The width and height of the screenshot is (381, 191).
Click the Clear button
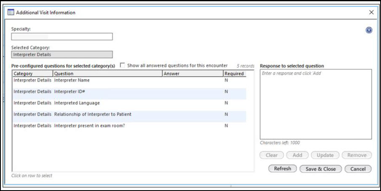tap(272, 155)
